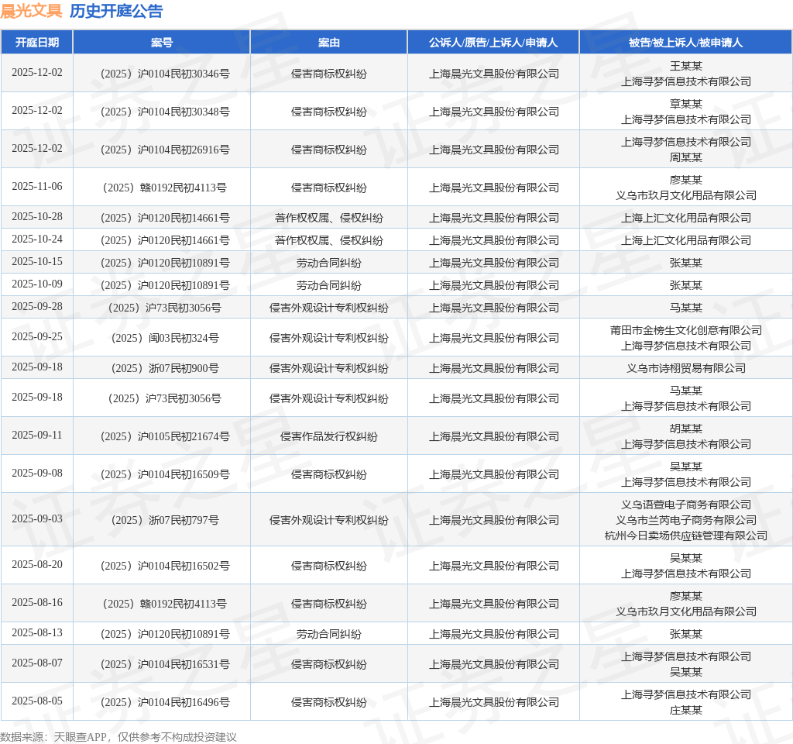Viewport: 793px width, 744px height.
Task: Click the date 2025-09-11
Action: tap(37, 436)
